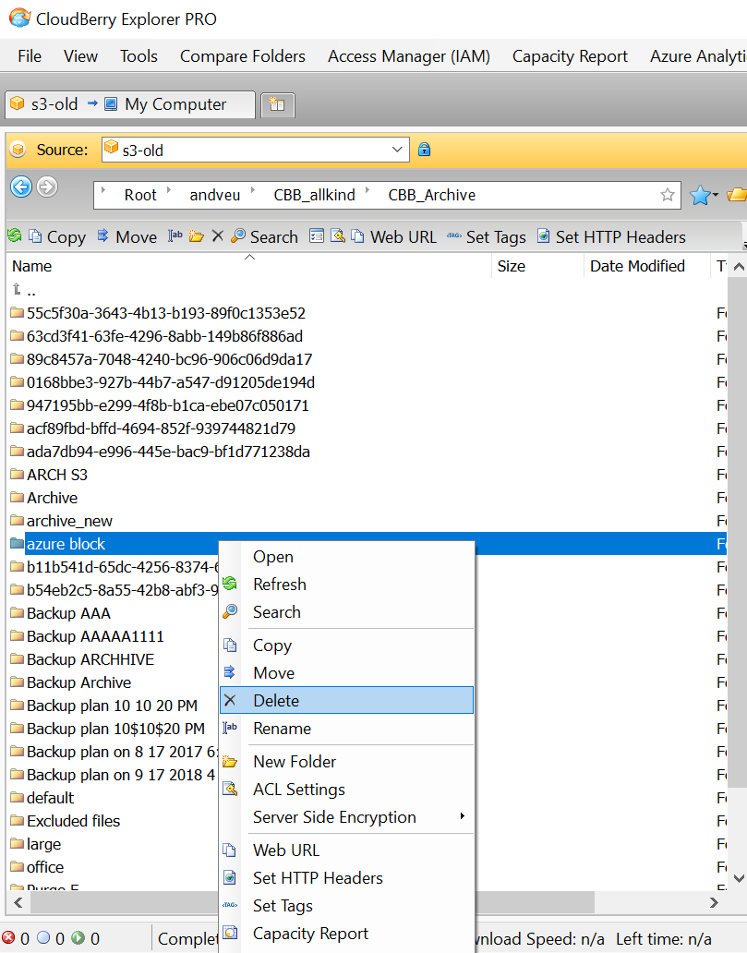This screenshot has width=747, height=953.
Task: Select the archive_new folder
Action: click(x=365, y=521)
